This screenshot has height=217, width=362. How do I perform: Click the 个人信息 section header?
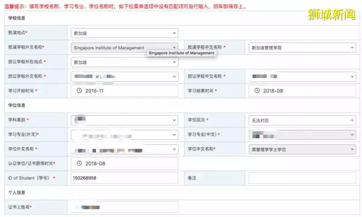17,192
